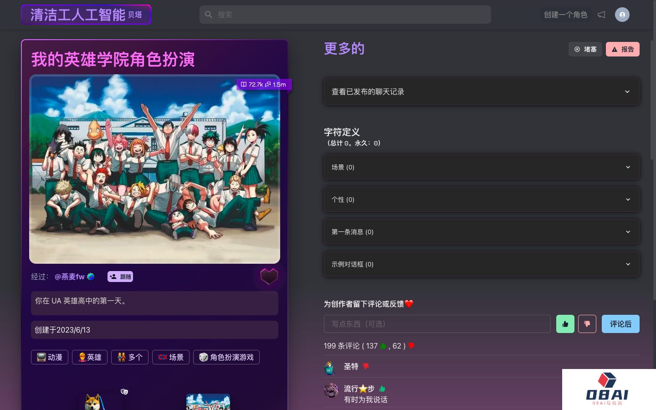Screen dimensions: 656x410
Task: Click the green thumbs-up vote button
Action: 565,324
